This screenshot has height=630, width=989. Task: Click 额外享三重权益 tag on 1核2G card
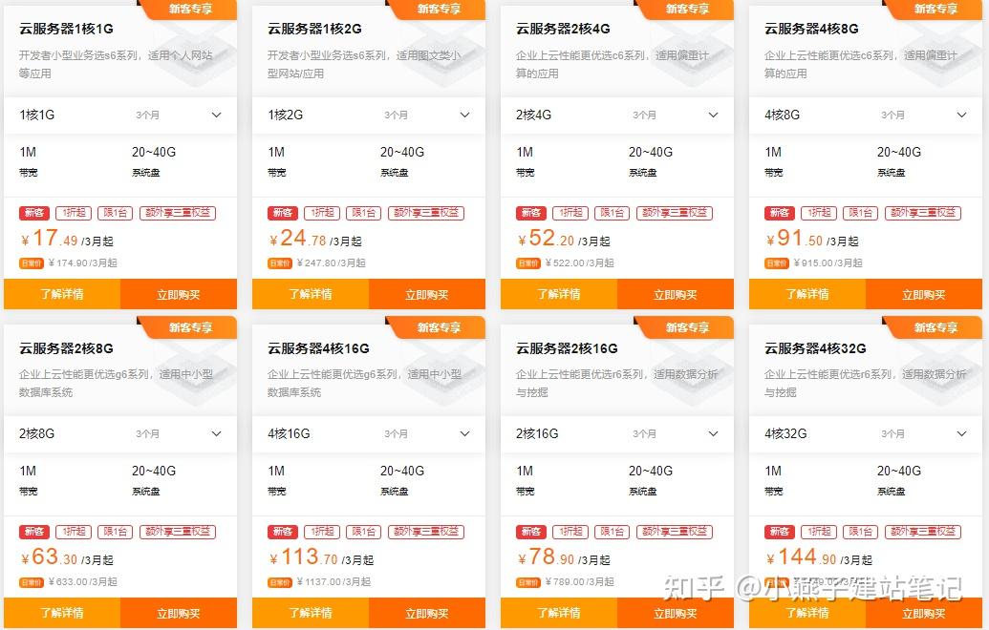coord(426,213)
